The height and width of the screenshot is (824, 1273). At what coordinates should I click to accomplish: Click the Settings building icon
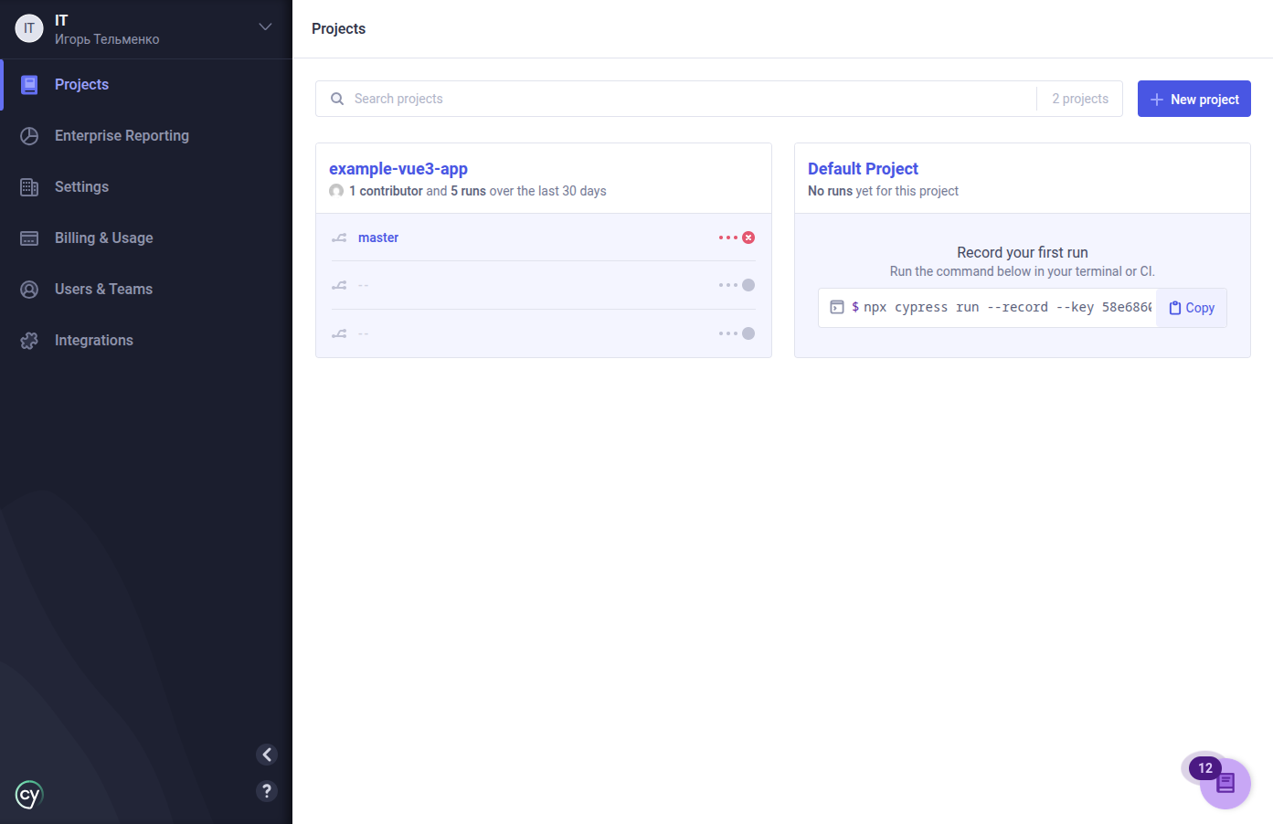[x=29, y=187]
